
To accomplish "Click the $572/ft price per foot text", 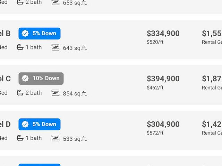I will 155,133.
